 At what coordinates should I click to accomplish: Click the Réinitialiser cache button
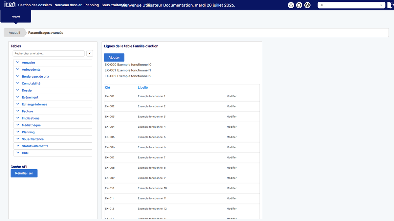[x=24, y=173]
